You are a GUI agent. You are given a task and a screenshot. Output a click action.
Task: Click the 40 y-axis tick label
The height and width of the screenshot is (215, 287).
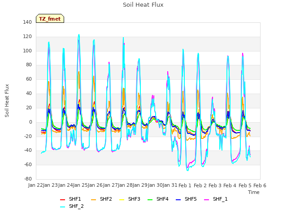29,94
